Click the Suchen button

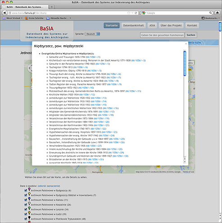click(x=191, y=35)
